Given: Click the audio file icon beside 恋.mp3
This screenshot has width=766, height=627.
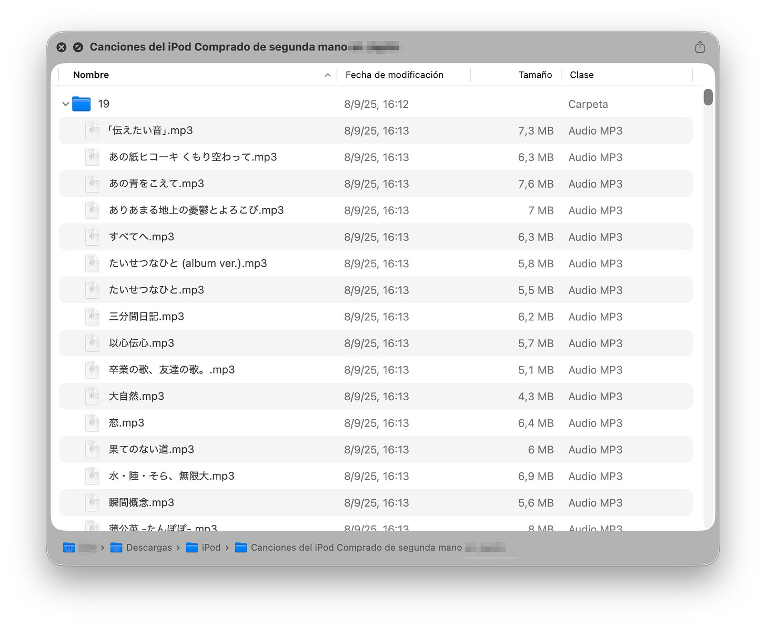Looking at the screenshot, I should tap(92, 422).
